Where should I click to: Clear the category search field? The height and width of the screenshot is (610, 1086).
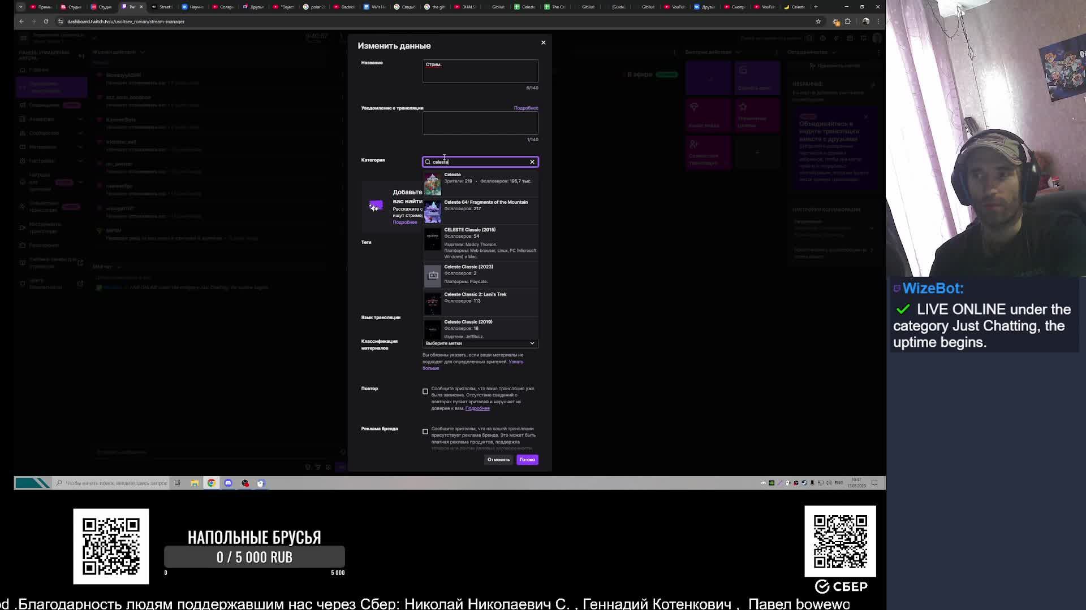coord(532,162)
